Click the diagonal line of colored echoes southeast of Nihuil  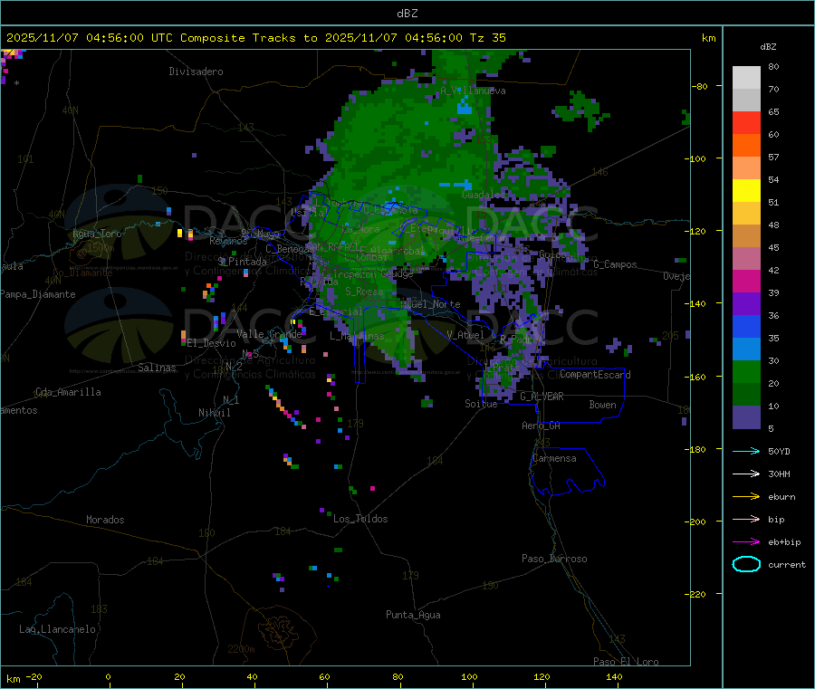[x=285, y=407]
